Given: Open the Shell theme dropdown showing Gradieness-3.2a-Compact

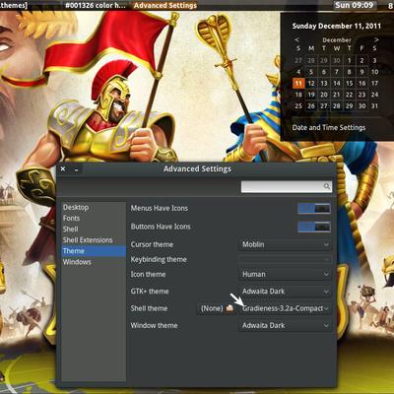Looking at the screenshot, I should pyautogui.click(x=285, y=308).
